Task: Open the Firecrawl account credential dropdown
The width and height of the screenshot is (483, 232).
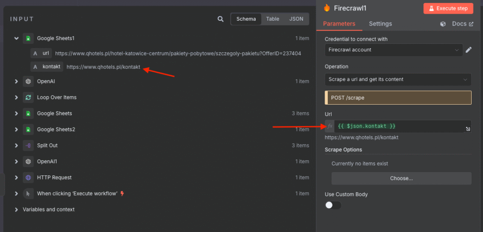Action: [x=393, y=50]
